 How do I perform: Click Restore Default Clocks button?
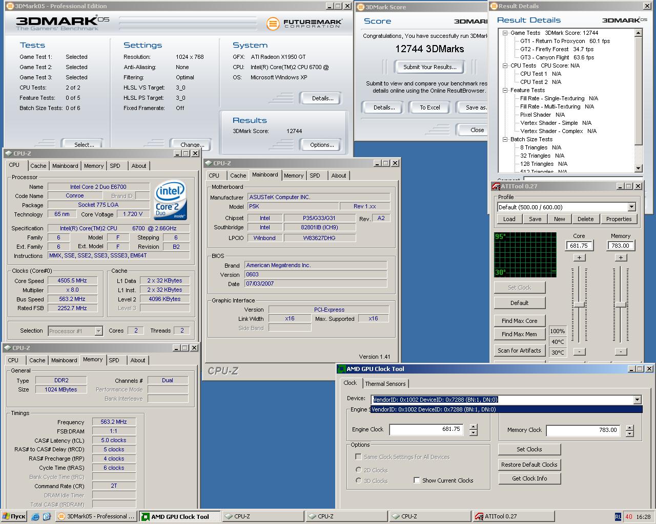529,465
